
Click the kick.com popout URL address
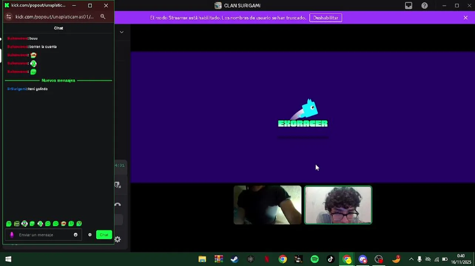(54, 17)
